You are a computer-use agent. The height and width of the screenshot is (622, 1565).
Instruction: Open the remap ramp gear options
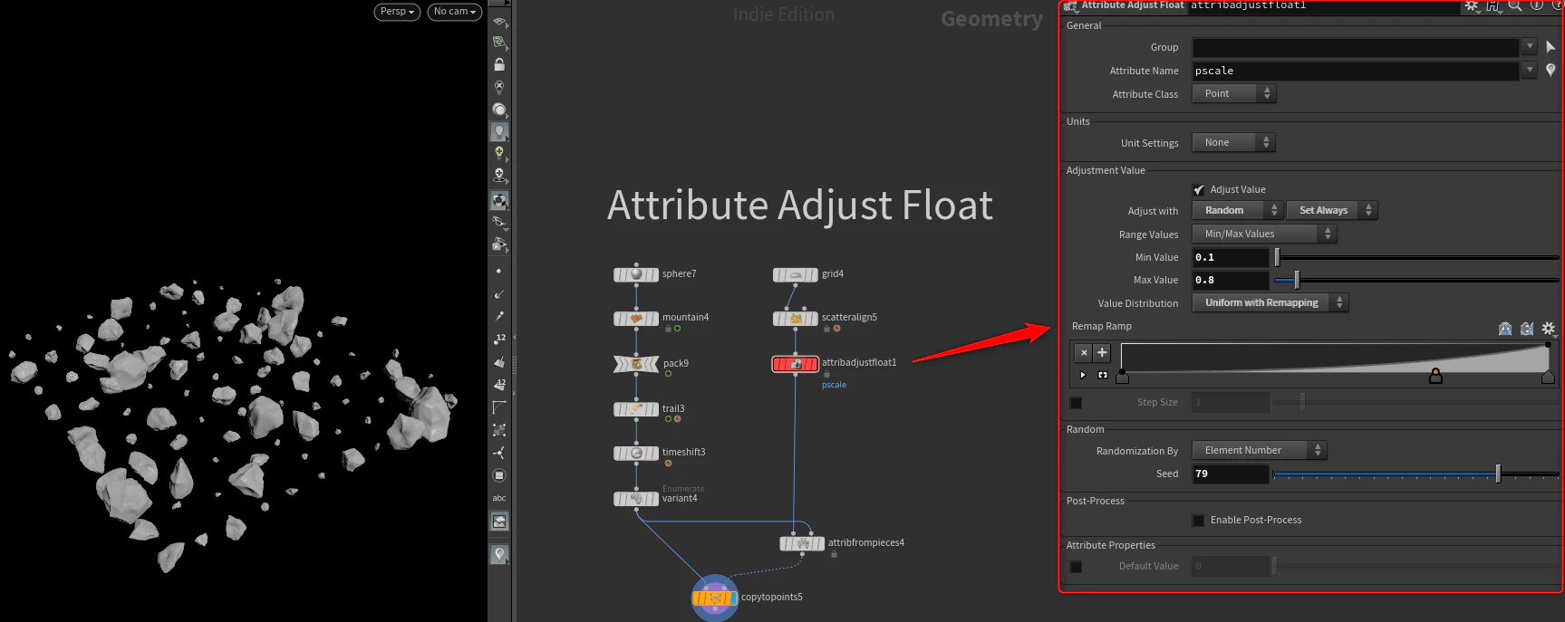(1549, 329)
